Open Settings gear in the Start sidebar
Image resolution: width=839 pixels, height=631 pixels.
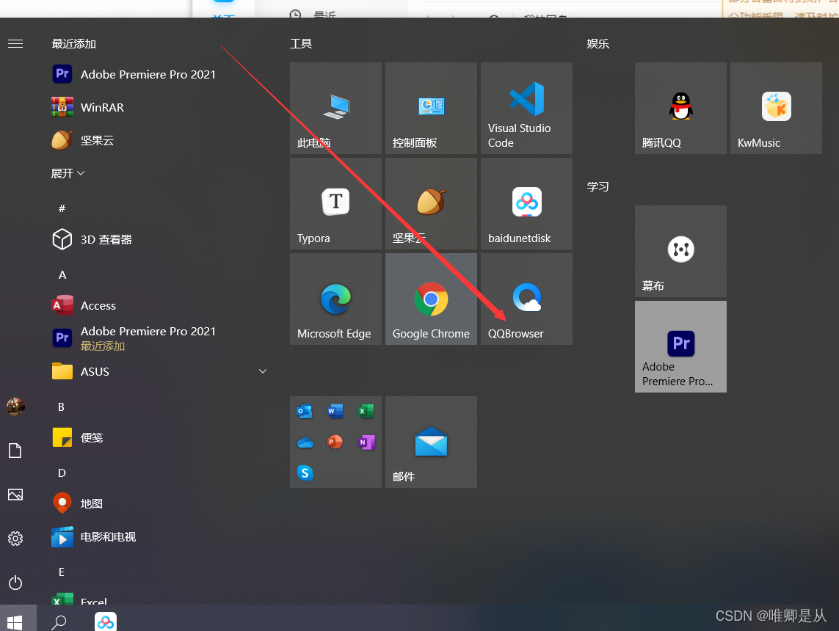click(x=15, y=538)
